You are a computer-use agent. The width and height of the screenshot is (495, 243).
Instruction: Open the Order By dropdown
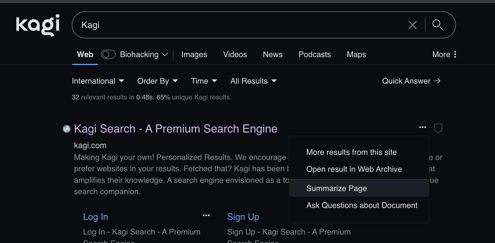tap(157, 81)
